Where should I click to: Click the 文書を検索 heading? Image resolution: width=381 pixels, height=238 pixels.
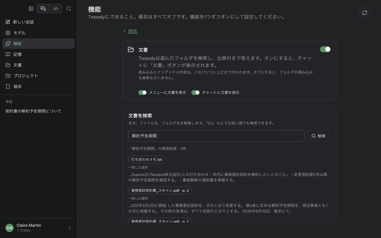point(140,115)
